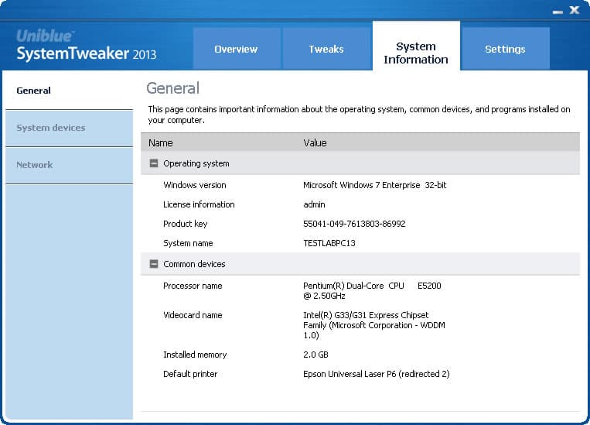Image resolution: width=590 pixels, height=425 pixels.
Task: Select the Windows version row label
Action: 195,185
